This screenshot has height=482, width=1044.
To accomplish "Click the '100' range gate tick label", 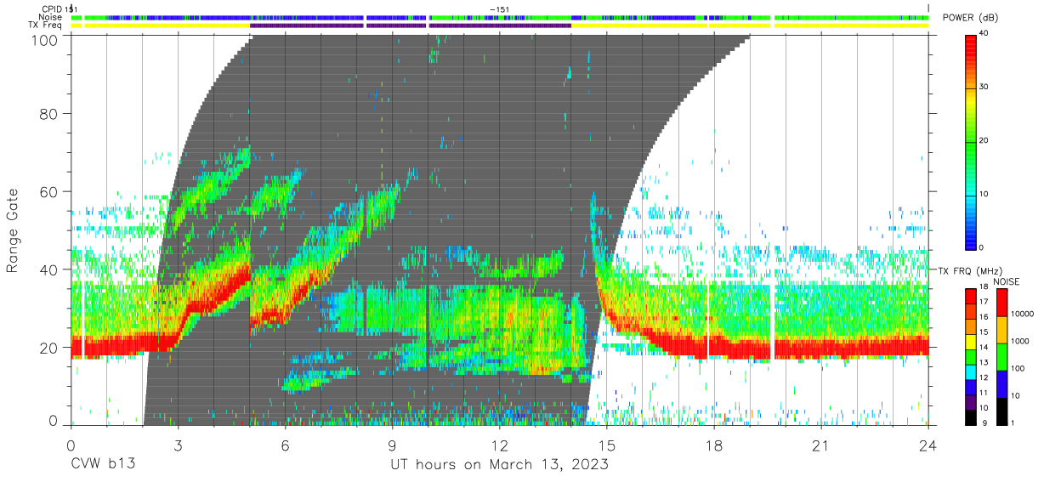I will [45, 41].
